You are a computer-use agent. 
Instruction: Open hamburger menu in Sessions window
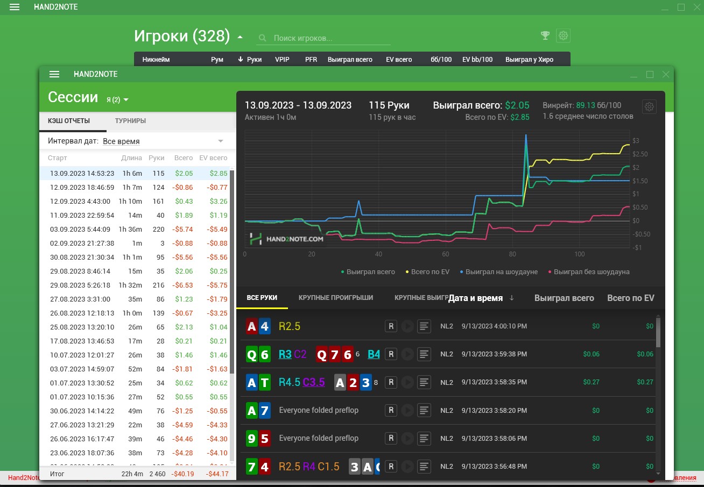point(54,74)
